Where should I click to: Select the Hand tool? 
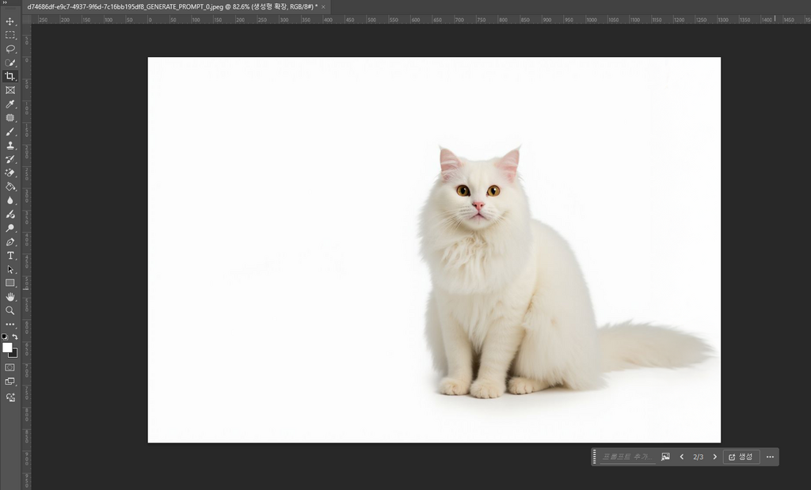[10, 297]
